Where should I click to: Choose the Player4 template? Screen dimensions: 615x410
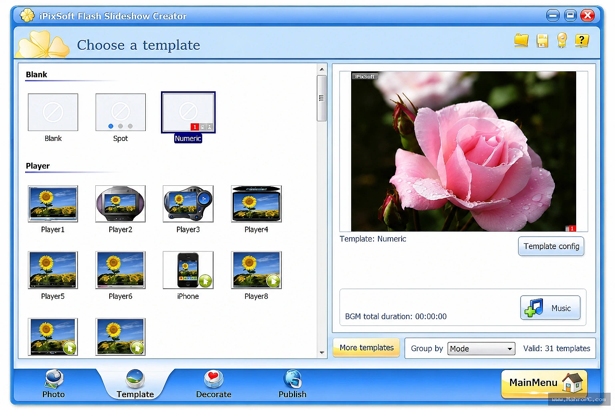(x=256, y=204)
